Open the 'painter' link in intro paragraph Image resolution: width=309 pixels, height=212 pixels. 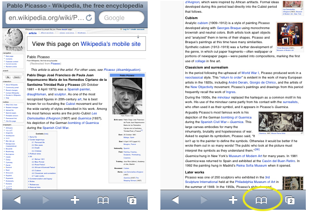click(85, 89)
